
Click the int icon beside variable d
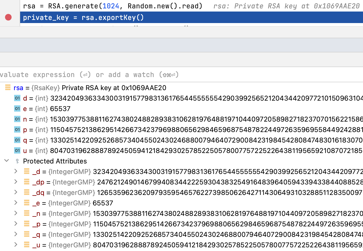pos(17,98)
